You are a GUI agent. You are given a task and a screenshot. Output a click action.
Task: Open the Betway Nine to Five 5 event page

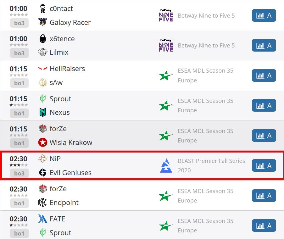tap(206, 15)
